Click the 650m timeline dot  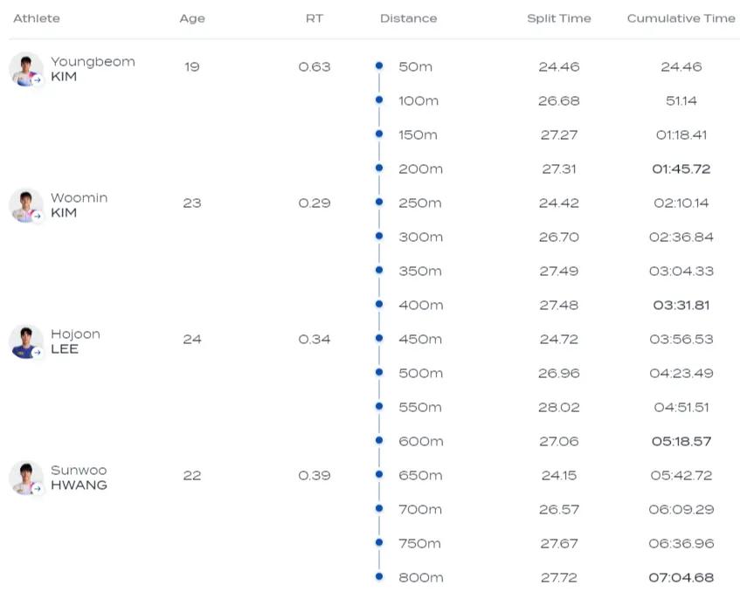click(x=379, y=474)
